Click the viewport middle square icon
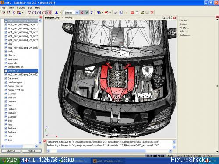Image resolution: width=219 pixels, height=164 pixels. 167,18
